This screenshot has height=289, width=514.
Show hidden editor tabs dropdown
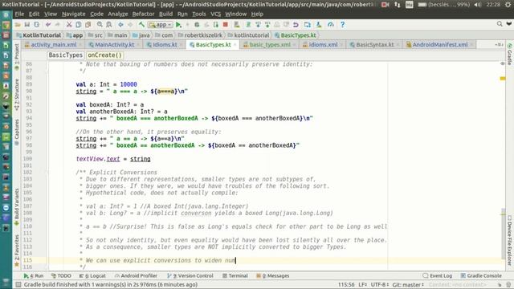pyautogui.click(x=499, y=45)
